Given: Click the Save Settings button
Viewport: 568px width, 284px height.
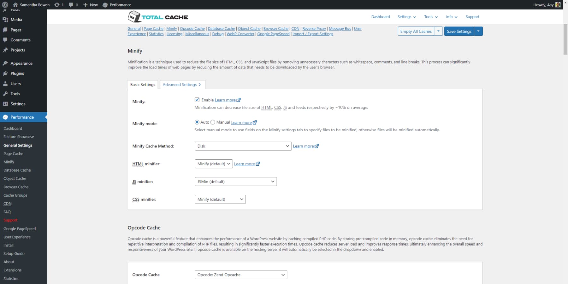Looking at the screenshot, I should pos(459,31).
